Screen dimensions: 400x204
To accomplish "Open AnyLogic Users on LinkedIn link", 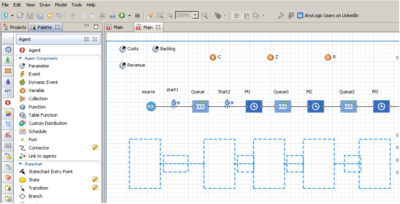I will pos(327,16).
